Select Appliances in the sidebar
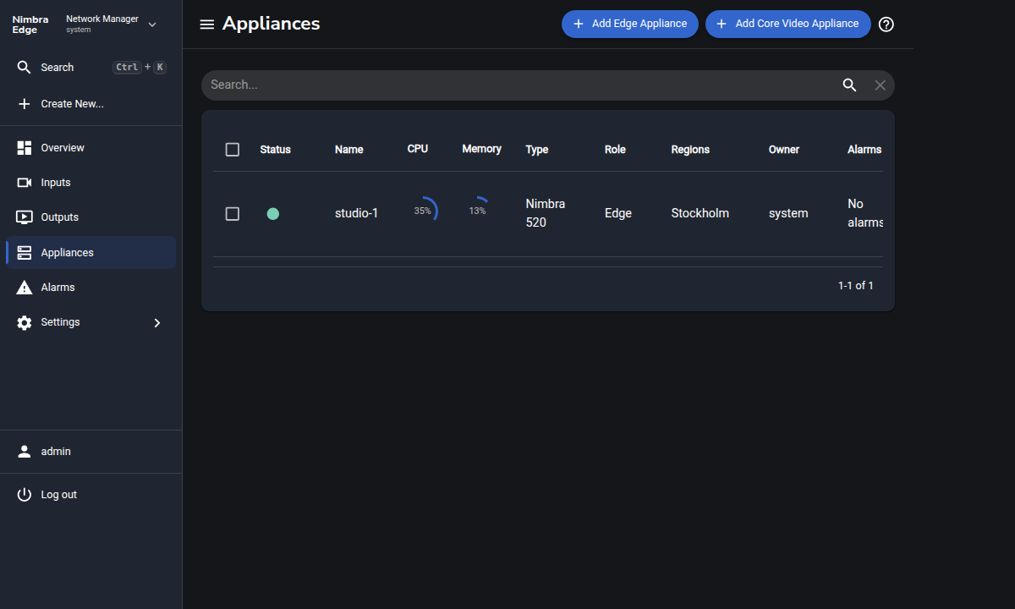This screenshot has width=1015, height=609. coord(91,253)
